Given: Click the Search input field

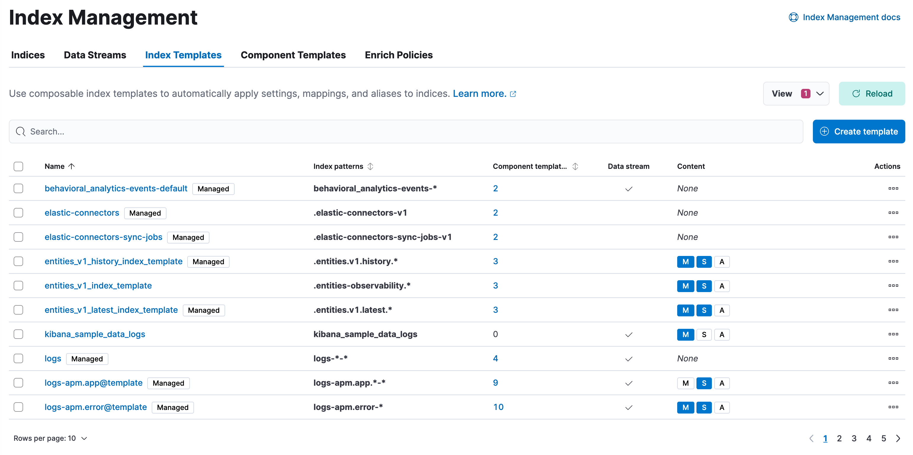Looking at the screenshot, I should point(407,131).
